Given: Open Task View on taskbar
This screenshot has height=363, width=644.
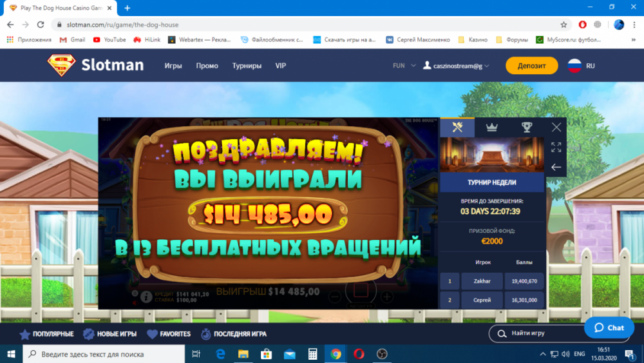Looking at the screenshot, I should [x=196, y=354].
